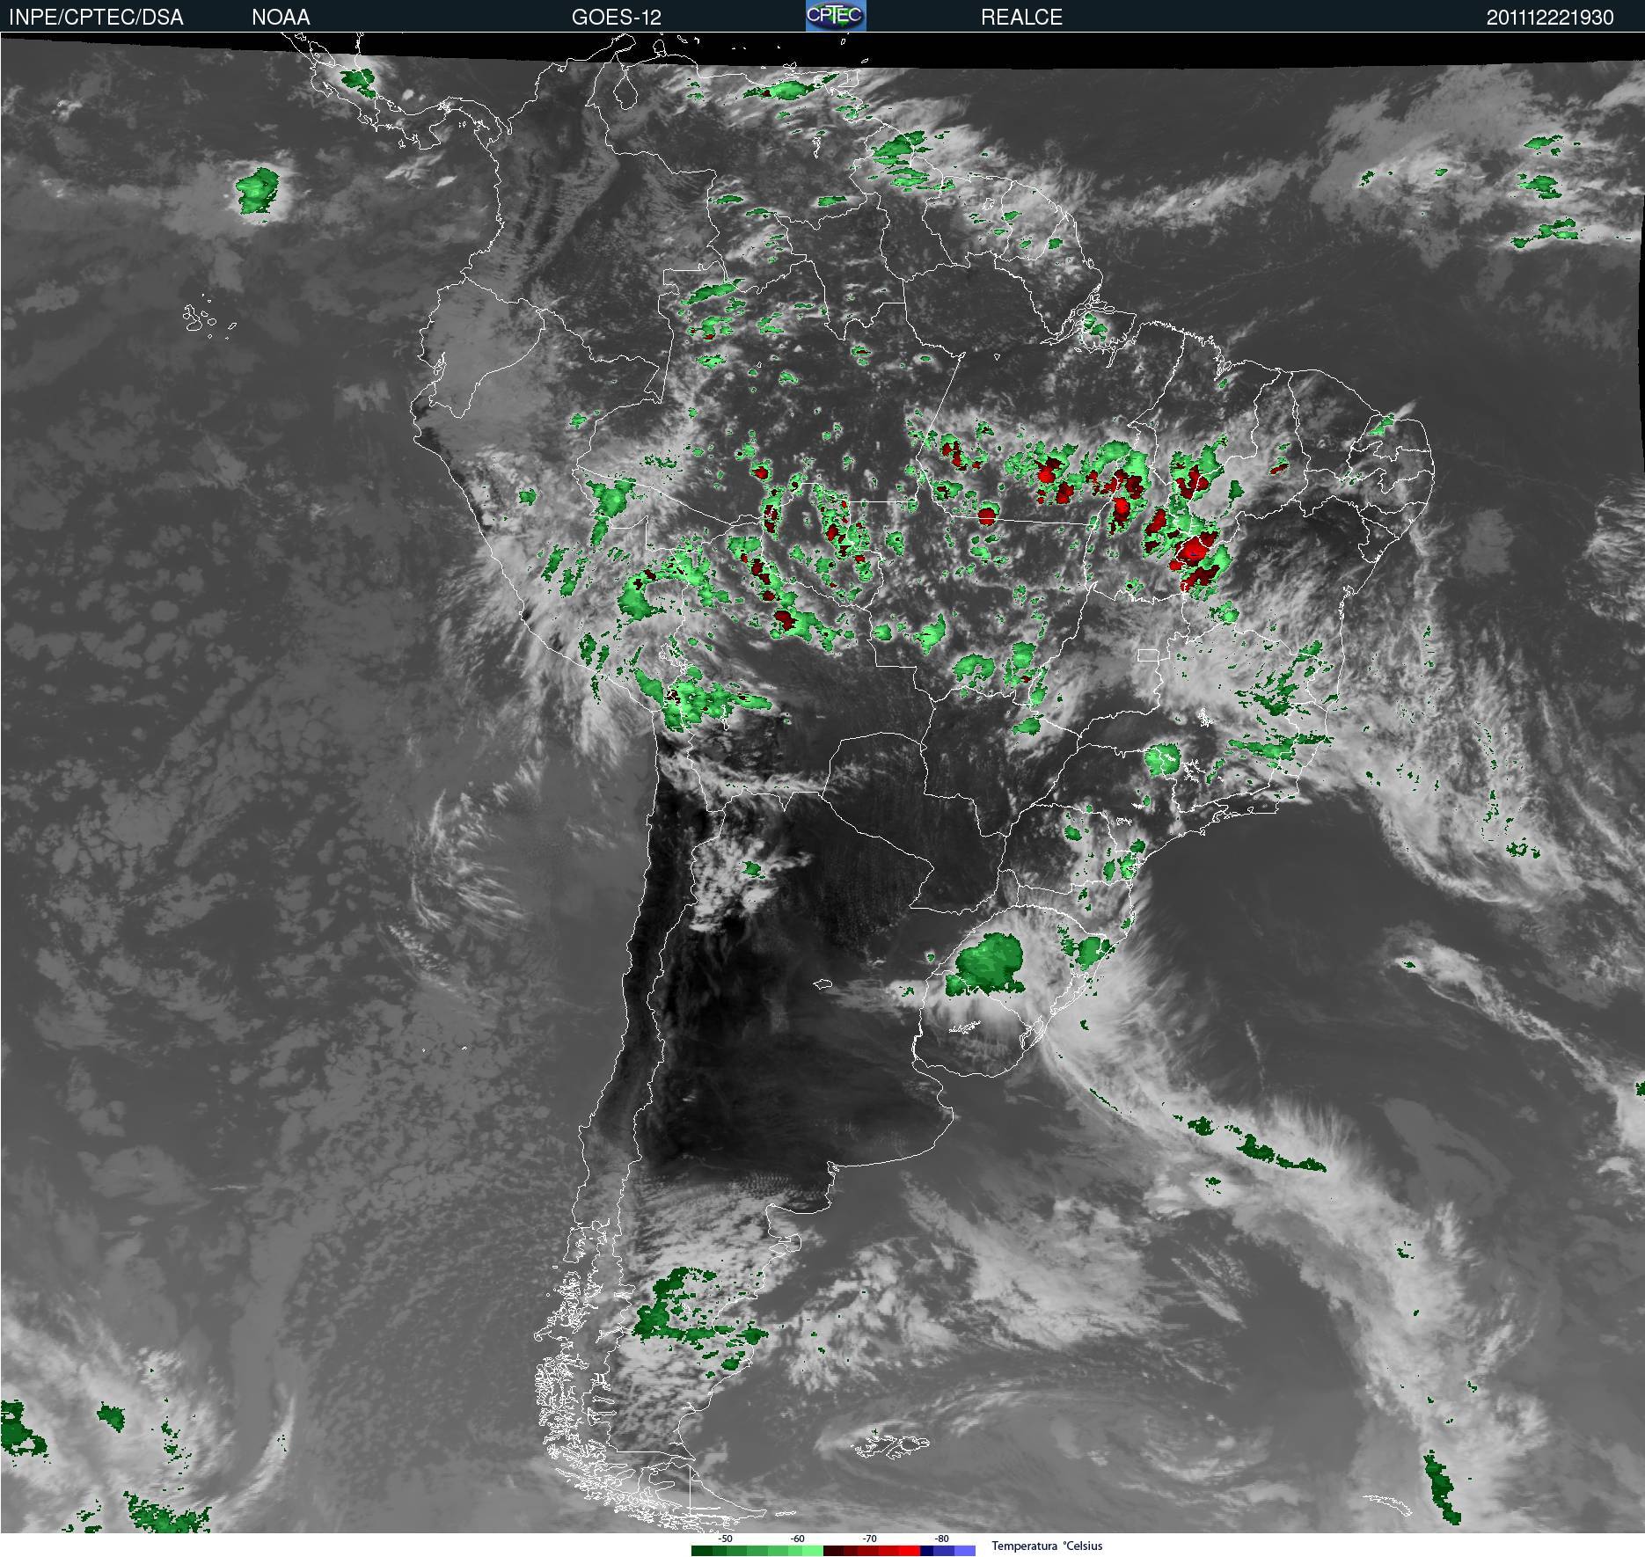Pick the -60 value on the scale

797,1539
